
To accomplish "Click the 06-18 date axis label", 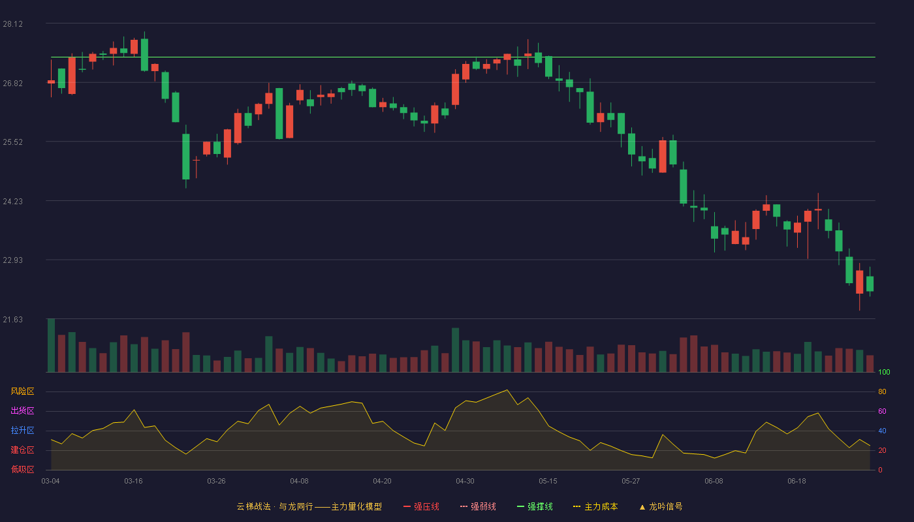I will [796, 481].
